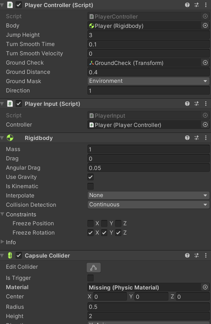
Task: Click the Rigidbody Mass field
Action: (148, 149)
